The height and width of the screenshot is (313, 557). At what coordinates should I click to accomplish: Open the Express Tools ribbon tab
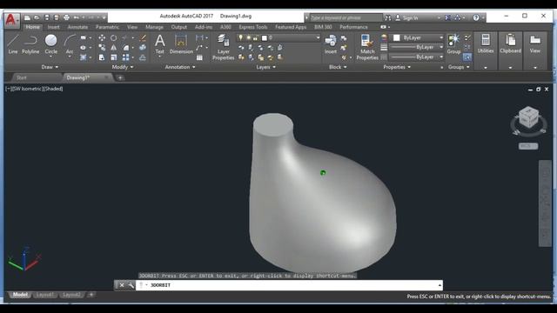click(253, 27)
